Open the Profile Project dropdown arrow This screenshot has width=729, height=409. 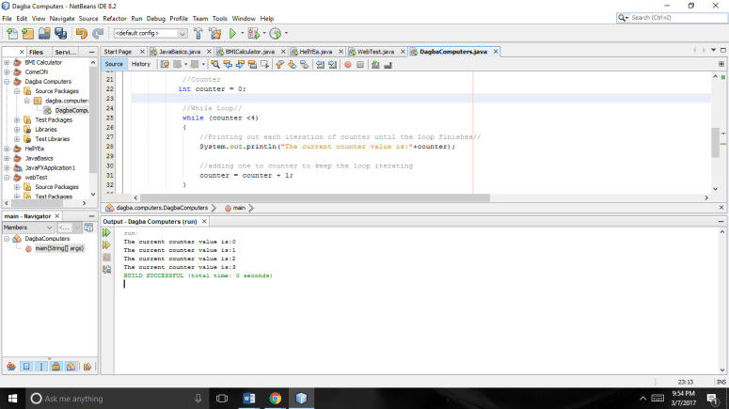pyautogui.click(x=286, y=33)
